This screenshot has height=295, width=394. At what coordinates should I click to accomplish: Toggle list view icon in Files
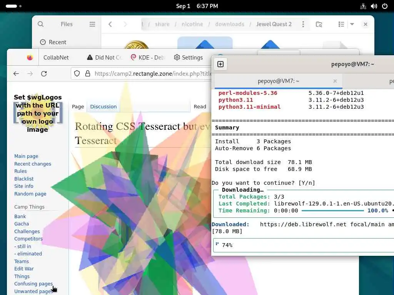click(x=341, y=24)
